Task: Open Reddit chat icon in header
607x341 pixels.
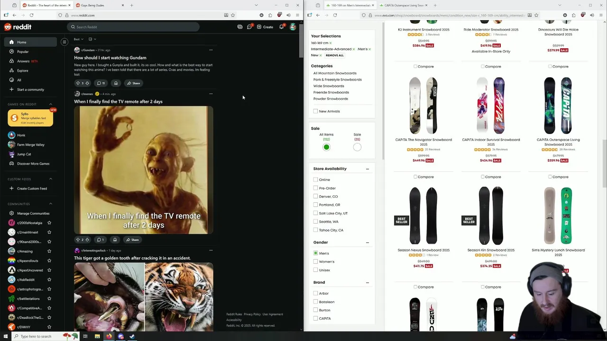Action: [249, 27]
